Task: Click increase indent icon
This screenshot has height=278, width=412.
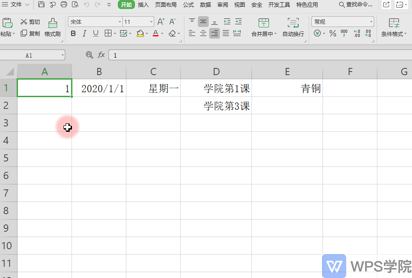Action: point(238,22)
